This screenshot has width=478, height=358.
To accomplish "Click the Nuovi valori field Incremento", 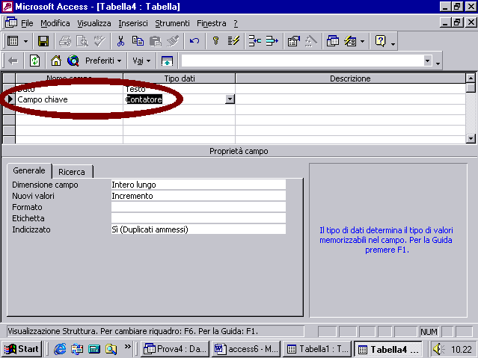I will pyautogui.click(x=198, y=196).
